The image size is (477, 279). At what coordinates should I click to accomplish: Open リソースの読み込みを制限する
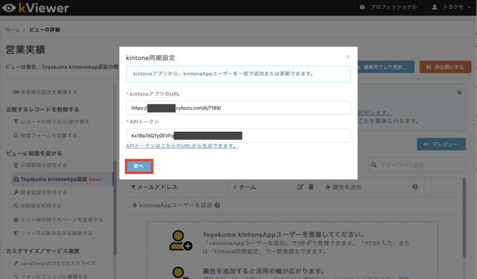(53, 233)
